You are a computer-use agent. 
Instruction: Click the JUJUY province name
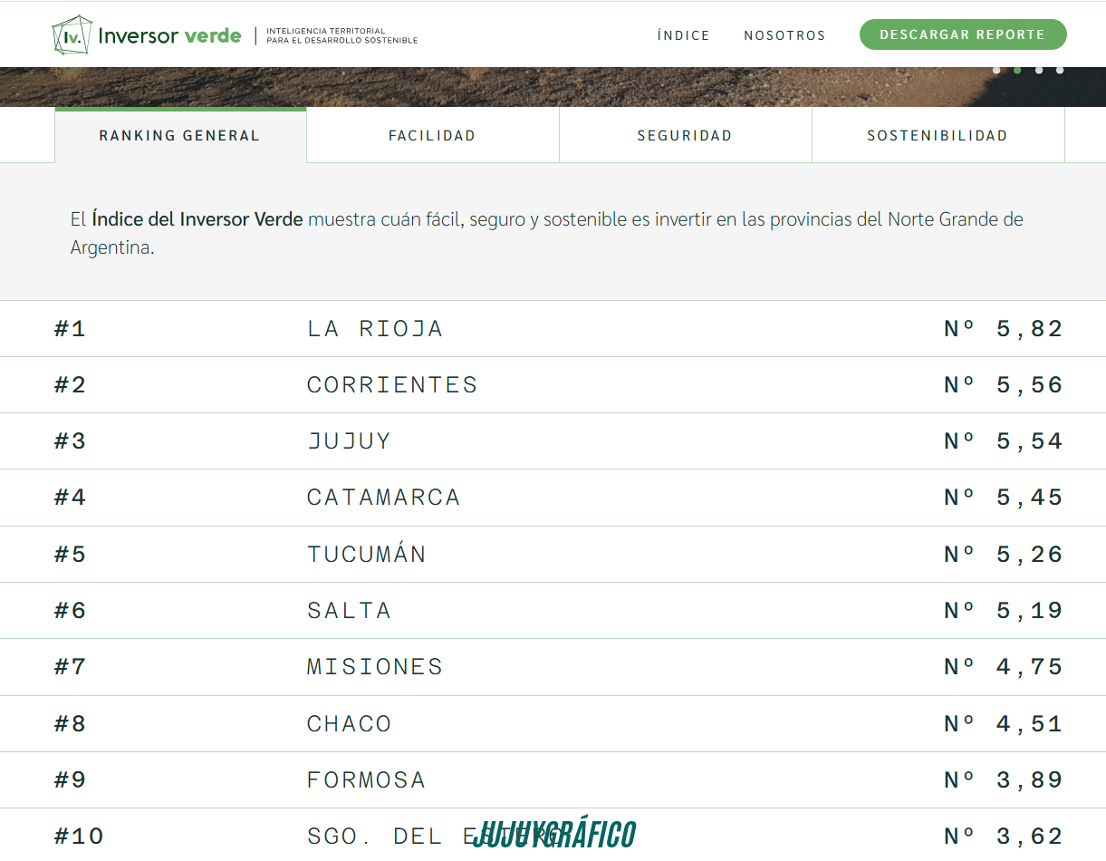pos(349,440)
